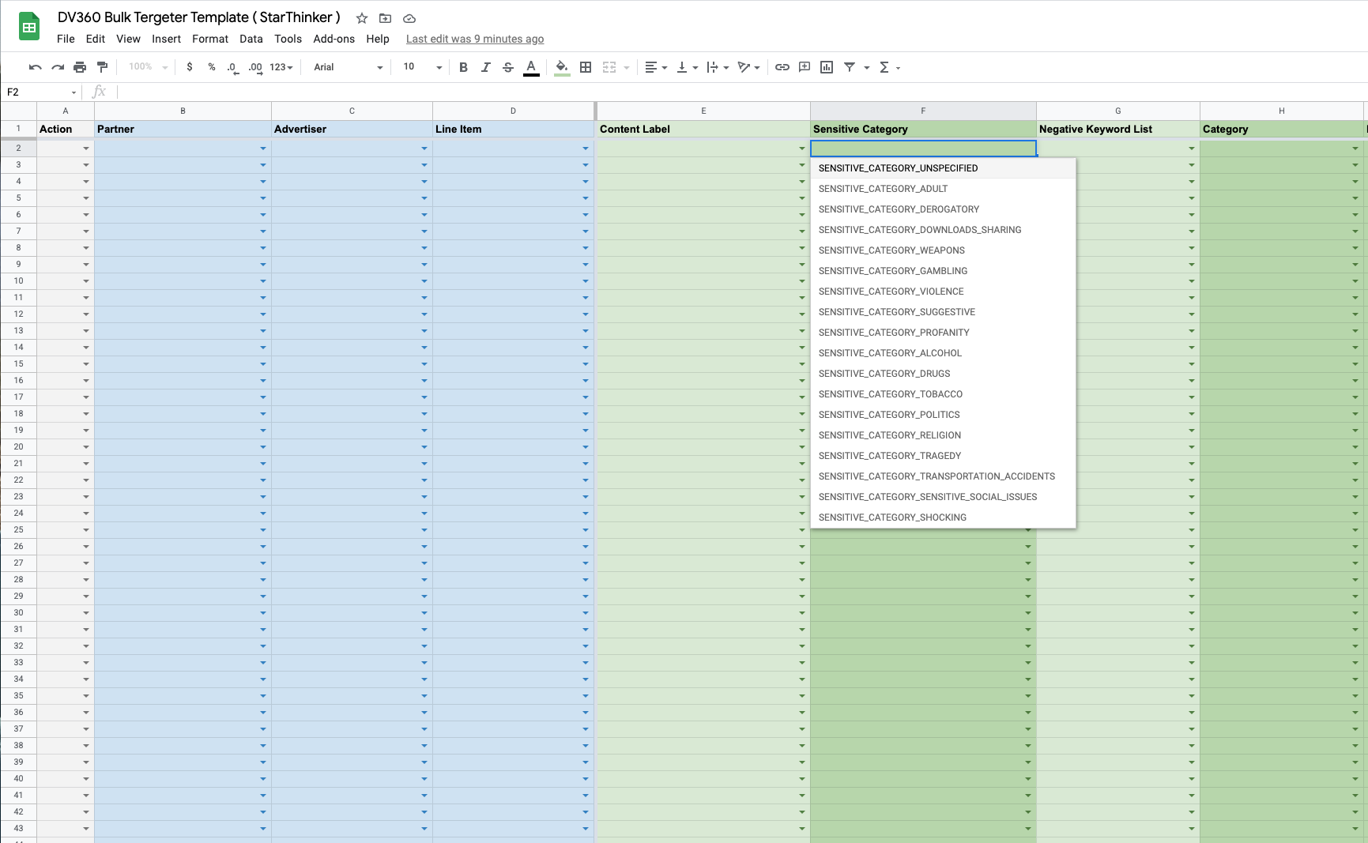Click the Functions sigma icon
This screenshot has width=1368, height=843.
(884, 67)
